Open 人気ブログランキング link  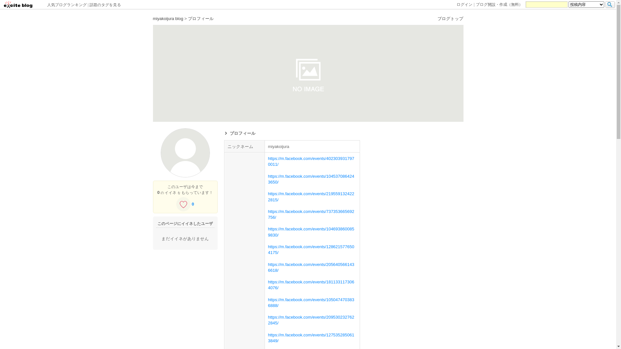click(x=67, y=5)
